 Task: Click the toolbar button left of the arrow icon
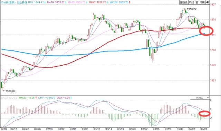coord(202,2)
